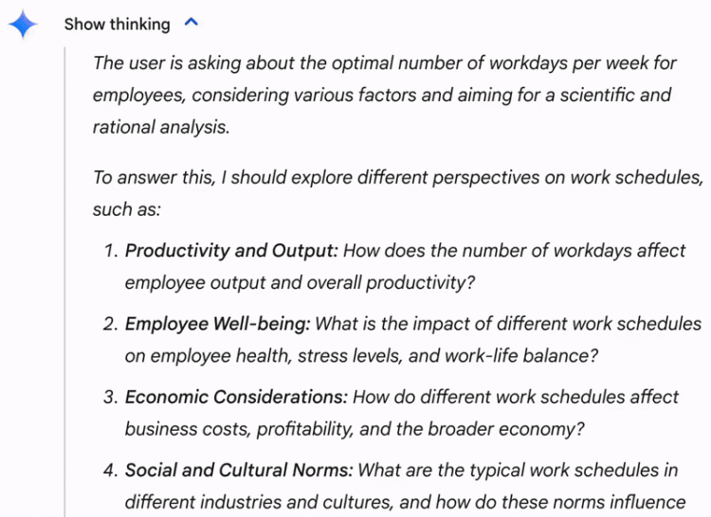Click the text rational analysis
The height and width of the screenshot is (517, 711).
click(161, 127)
